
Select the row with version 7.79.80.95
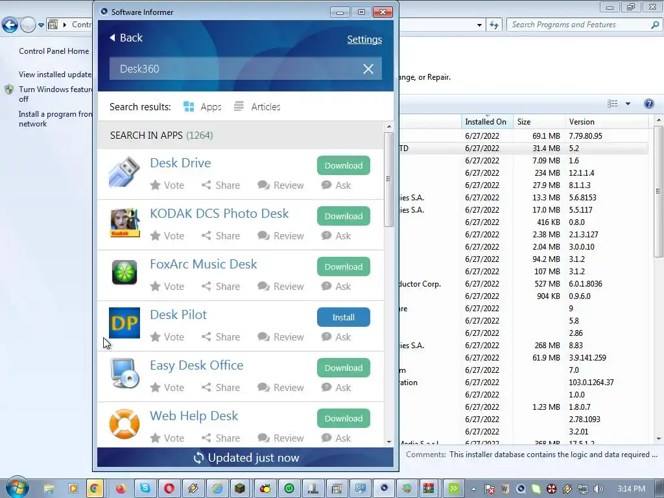pos(525,136)
